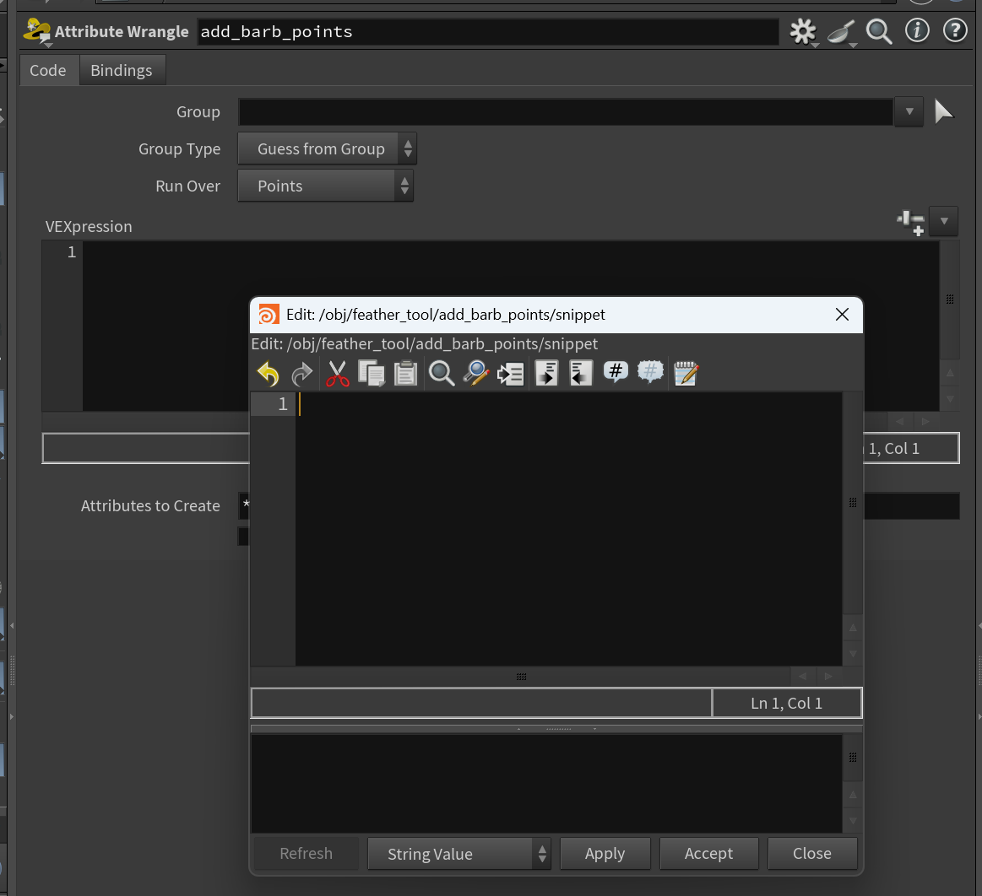The image size is (982, 896).
Task: Click the dialog editor's vertical scroll-down arrow
Action: click(x=853, y=654)
